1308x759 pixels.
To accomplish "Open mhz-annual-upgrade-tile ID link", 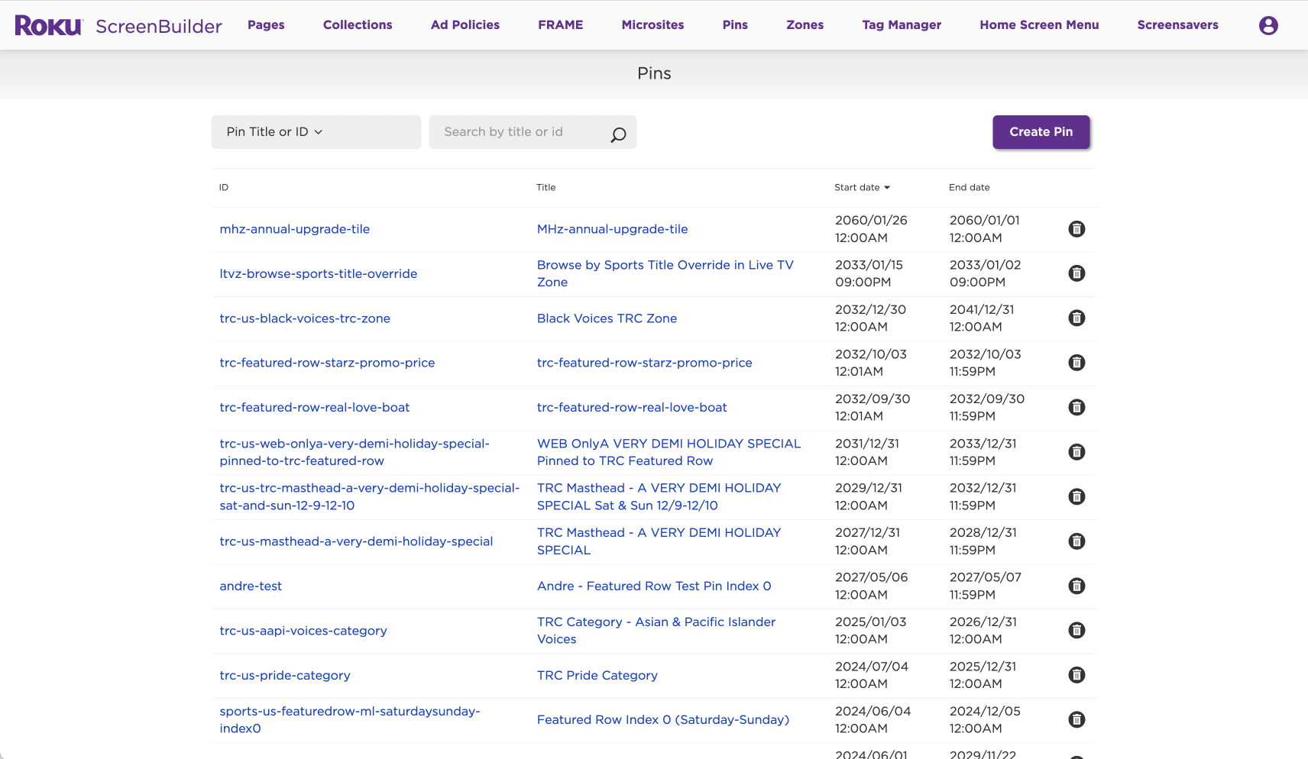I will click(295, 229).
